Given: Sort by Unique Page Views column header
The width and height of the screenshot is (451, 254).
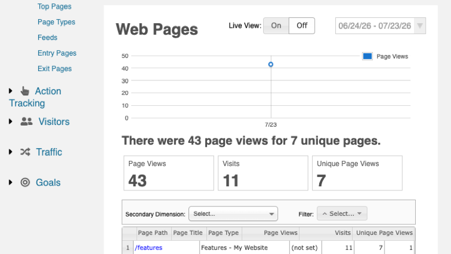Looking at the screenshot, I should coord(385,233).
